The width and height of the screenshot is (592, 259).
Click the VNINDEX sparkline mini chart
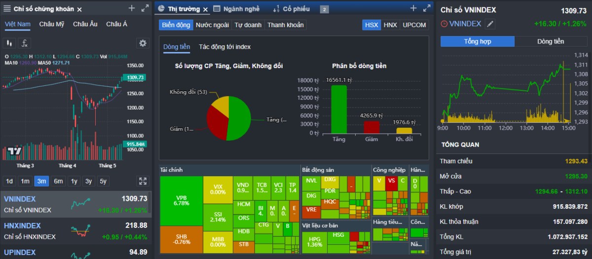tap(80, 204)
